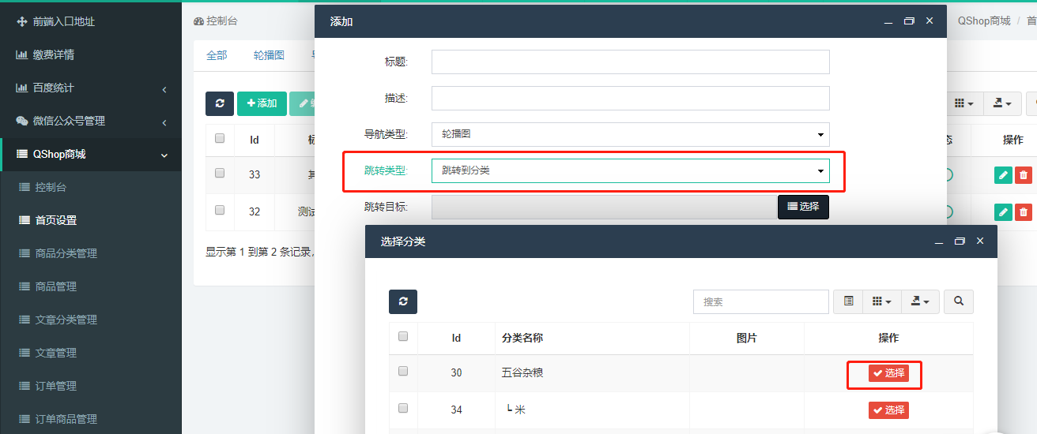Check the checkbox for category 五谷杂粮

[x=403, y=371]
